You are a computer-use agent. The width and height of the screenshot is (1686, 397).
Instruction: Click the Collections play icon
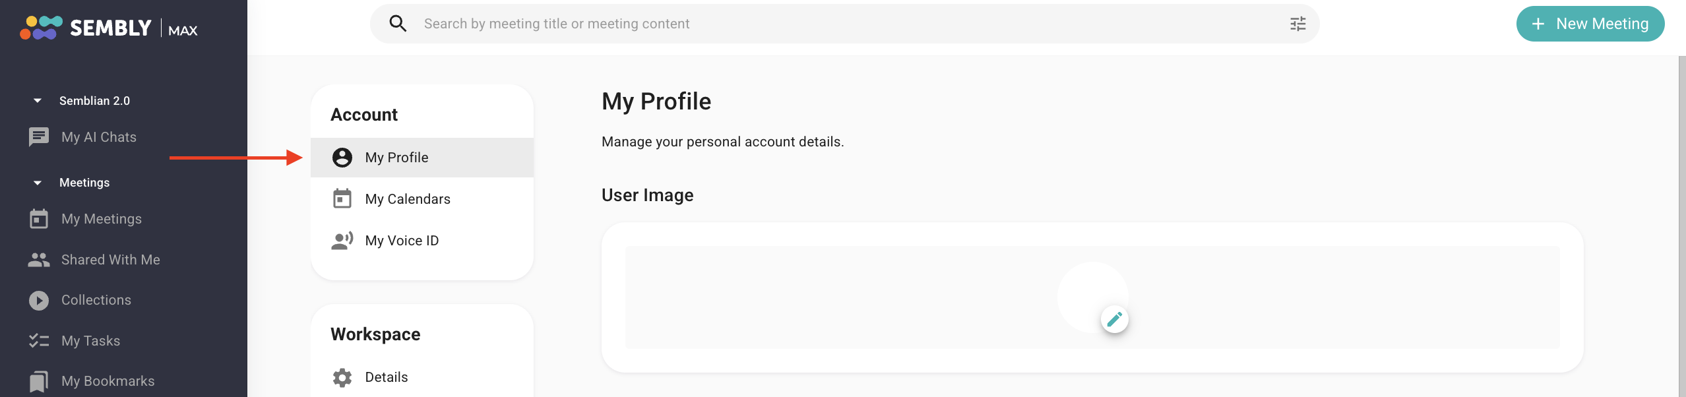pyautogui.click(x=39, y=300)
